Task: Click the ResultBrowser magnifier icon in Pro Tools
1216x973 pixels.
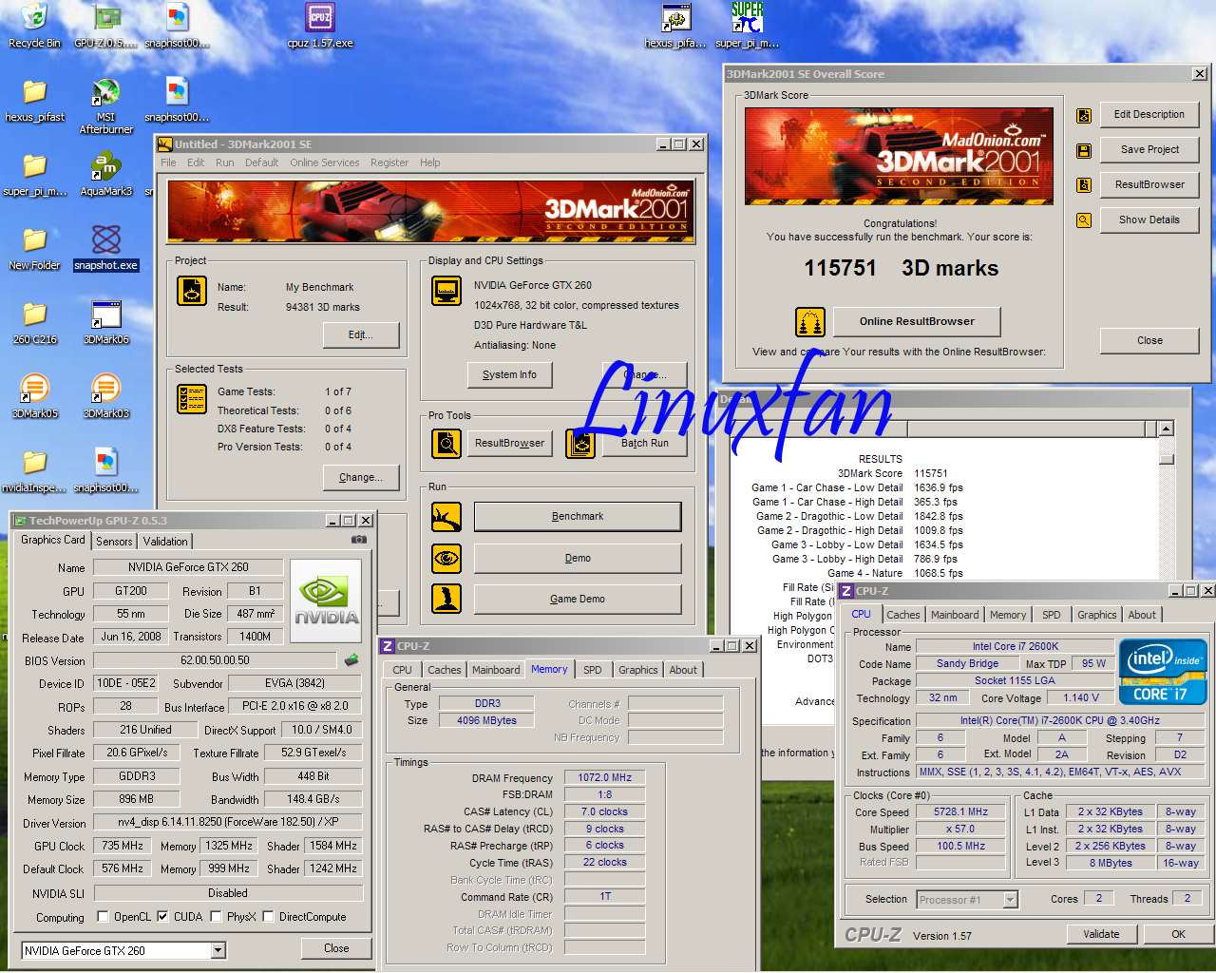Action: 446,443
